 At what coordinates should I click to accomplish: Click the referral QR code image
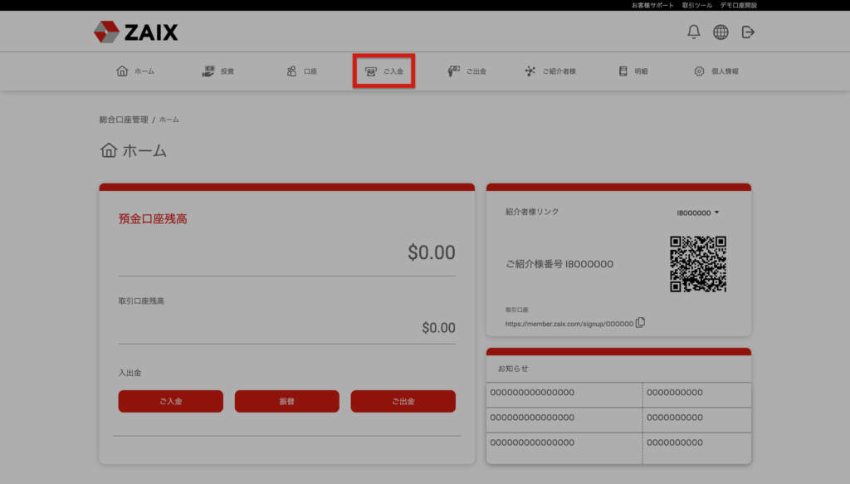698,264
